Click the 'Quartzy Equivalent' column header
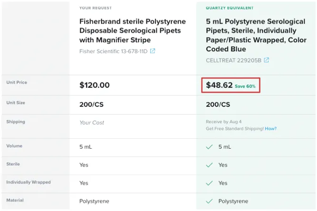Viewport: 317px width, 211px height. click(230, 8)
